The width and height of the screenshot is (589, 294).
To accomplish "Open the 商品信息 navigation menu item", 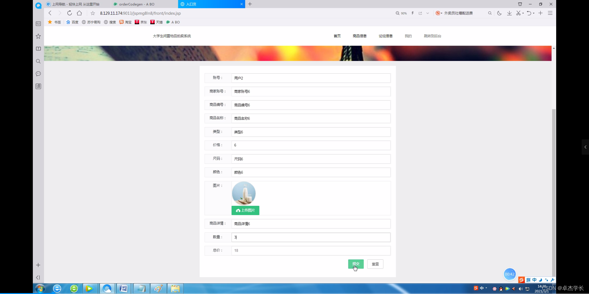I will tap(360, 36).
